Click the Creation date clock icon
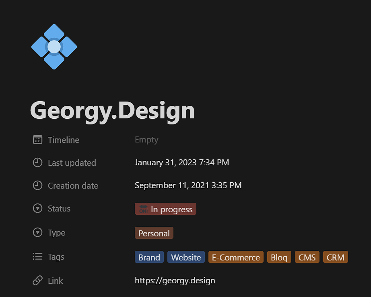Image resolution: width=371 pixels, height=297 pixels. 37,185
